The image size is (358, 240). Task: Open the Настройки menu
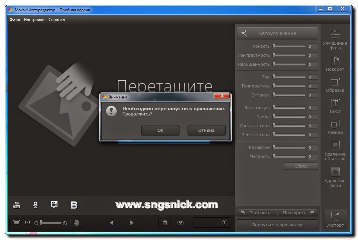coord(34,20)
